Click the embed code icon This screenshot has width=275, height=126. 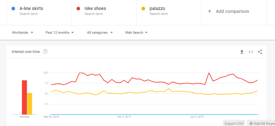(x=251, y=52)
